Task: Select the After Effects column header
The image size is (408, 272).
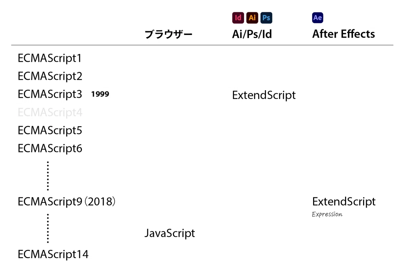Action: 343,34
